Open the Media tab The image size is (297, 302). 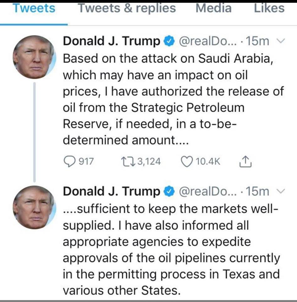coord(214,8)
